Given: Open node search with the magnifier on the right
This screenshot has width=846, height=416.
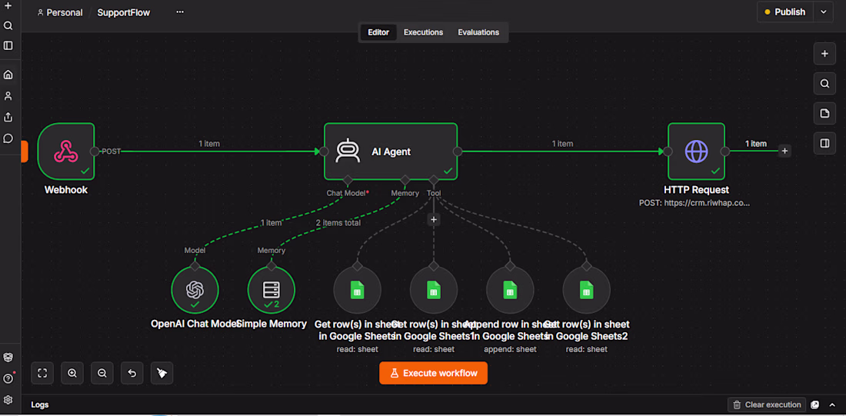Looking at the screenshot, I should click(824, 84).
